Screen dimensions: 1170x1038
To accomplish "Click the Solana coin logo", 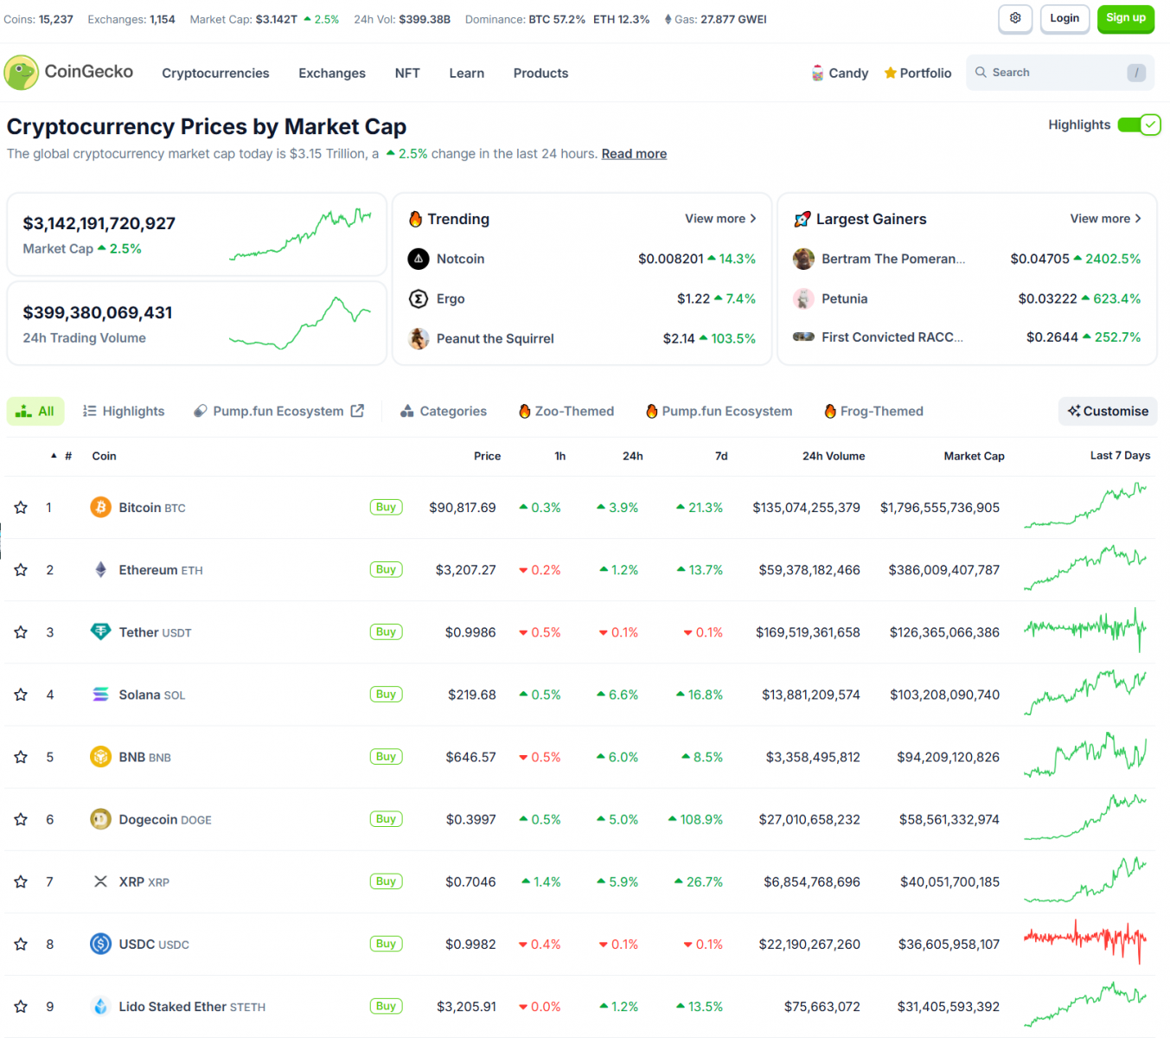I will pos(100,694).
